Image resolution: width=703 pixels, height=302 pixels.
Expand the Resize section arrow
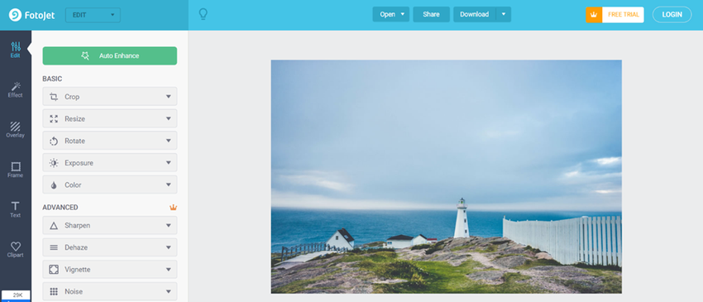[169, 118]
